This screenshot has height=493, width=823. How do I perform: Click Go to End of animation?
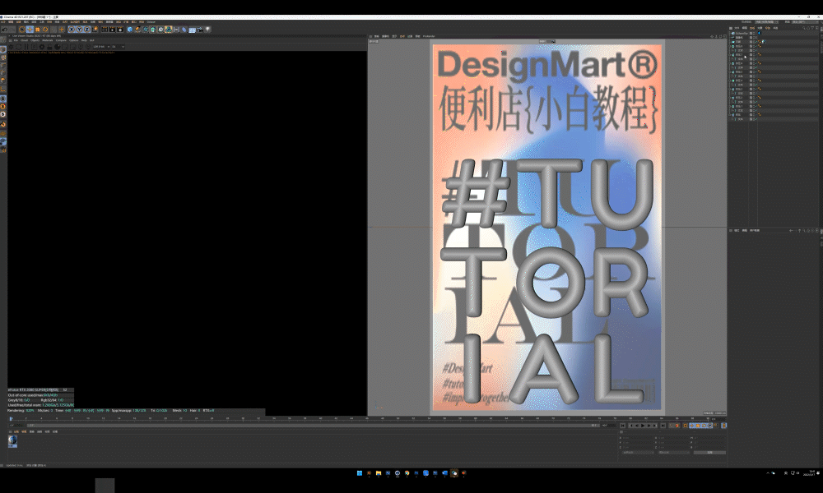click(x=663, y=426)
